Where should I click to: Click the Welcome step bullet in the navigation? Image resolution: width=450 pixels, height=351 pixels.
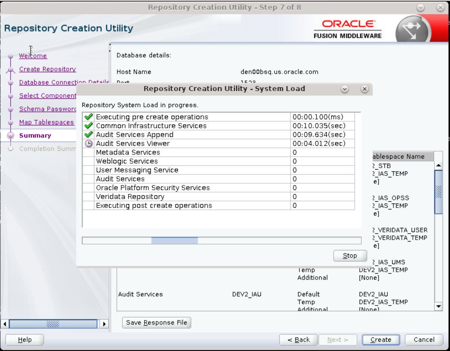11,56
